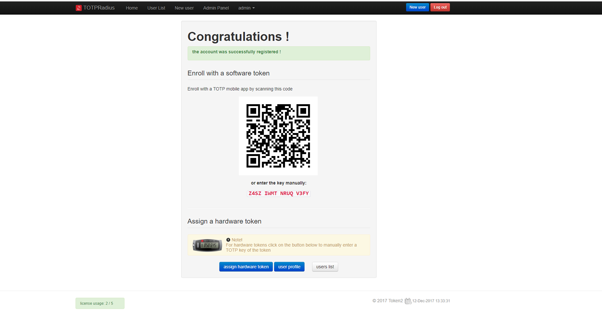
Task: Click the QR code to enroll a software token
Action: (x=278, y=135)
